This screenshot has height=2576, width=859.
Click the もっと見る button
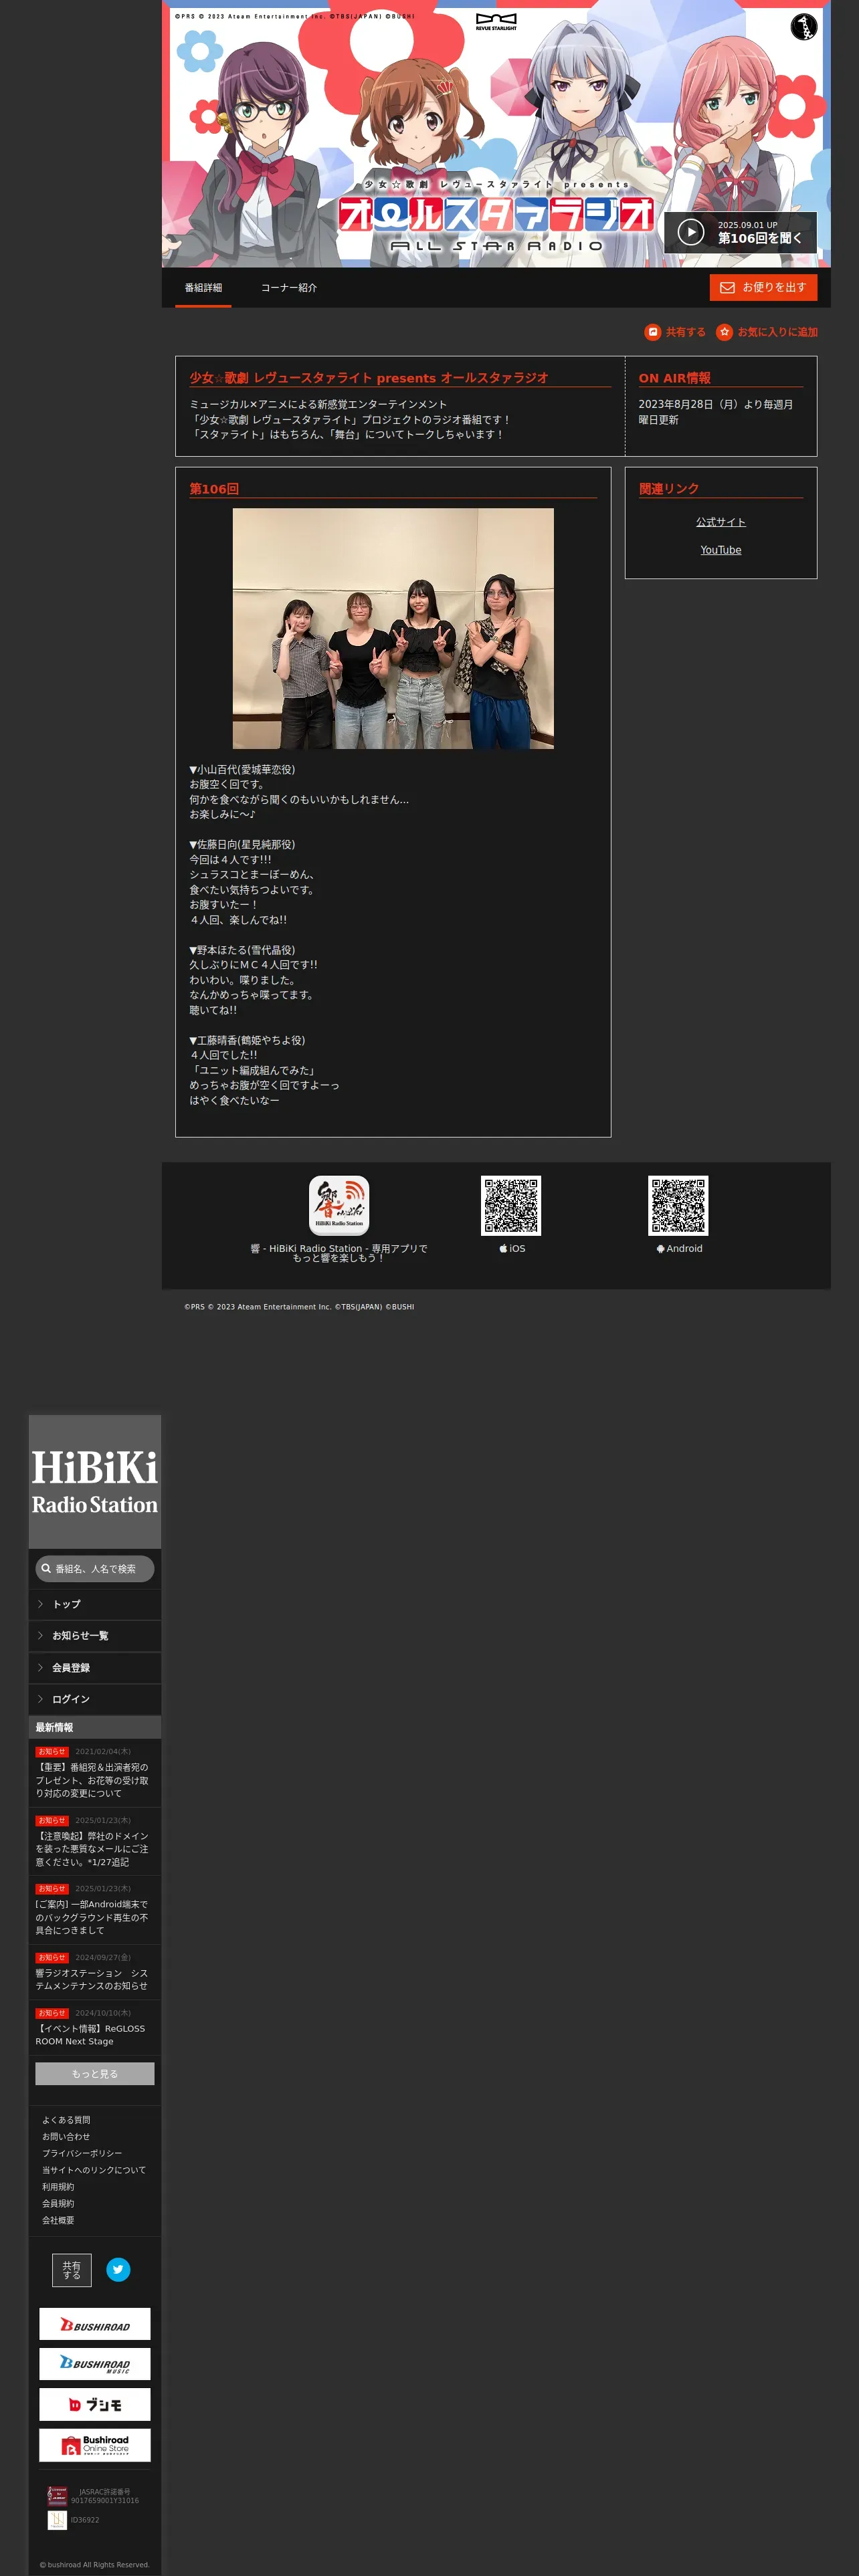(x=95, y=2074)
